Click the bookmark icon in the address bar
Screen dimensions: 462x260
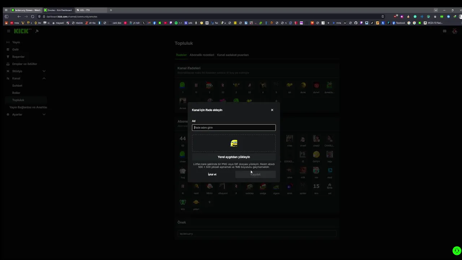(383, 17)
